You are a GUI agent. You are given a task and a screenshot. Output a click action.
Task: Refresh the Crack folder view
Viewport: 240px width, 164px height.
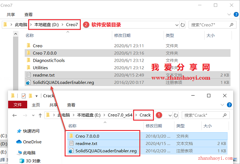(x=176, y=115)
